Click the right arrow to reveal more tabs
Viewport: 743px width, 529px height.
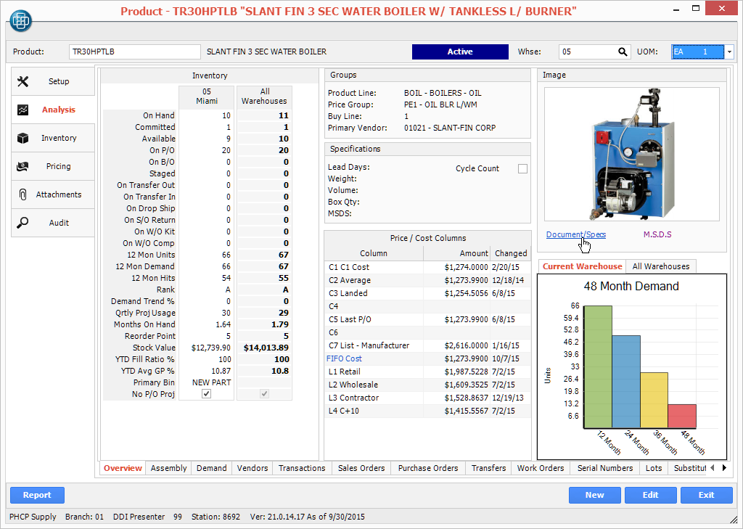(723, 468)
